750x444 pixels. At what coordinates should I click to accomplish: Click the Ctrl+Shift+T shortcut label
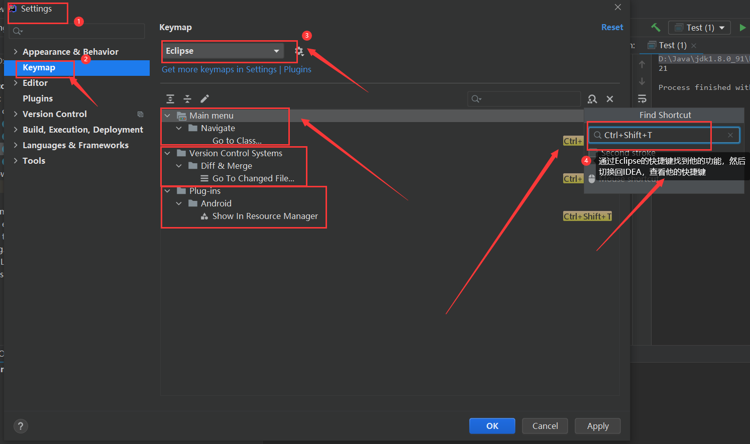tap(587, 216)
